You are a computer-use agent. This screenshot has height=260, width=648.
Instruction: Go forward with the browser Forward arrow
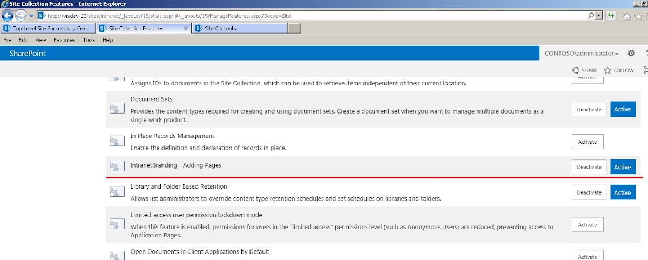point(21,16)
